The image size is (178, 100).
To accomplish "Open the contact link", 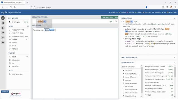I will click(139, 12).
